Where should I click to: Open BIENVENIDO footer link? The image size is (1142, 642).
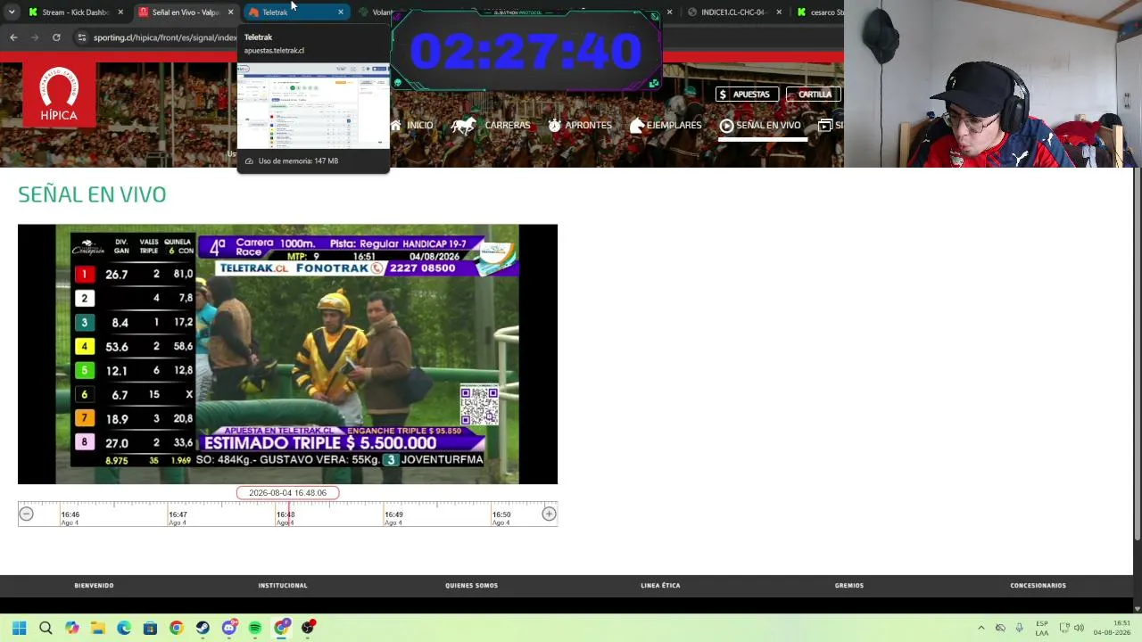pos(94,586)
